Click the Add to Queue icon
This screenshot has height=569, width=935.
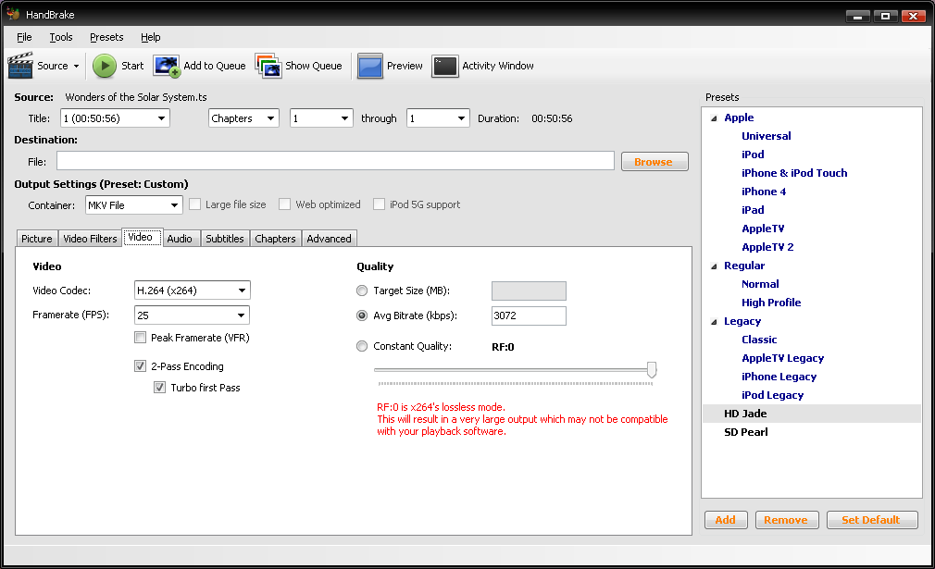coord(167,66)
